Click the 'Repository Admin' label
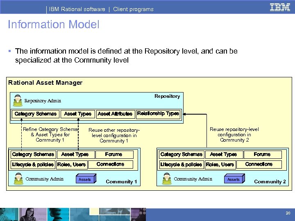Viewport: 295px width, 221px height. tap(43, 101)
